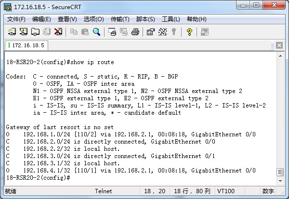
Task: Expand the 脚本(S) menu
Action: (145, 19)
